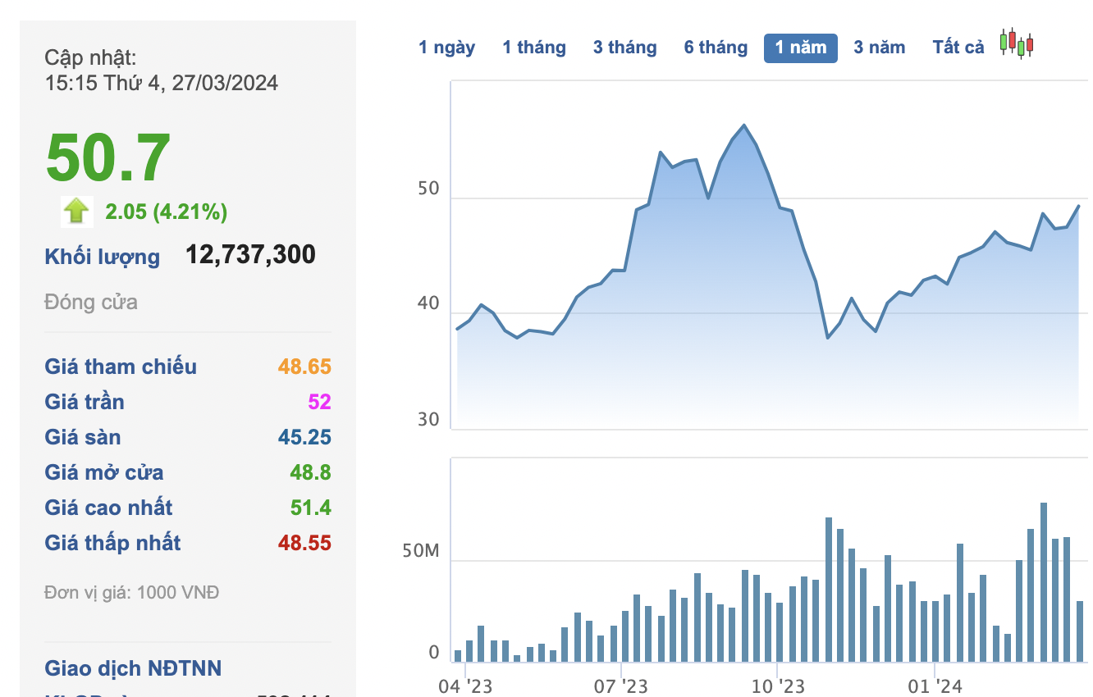Click the current price 50.7
1093x697 pixels.
click(108, 158)
